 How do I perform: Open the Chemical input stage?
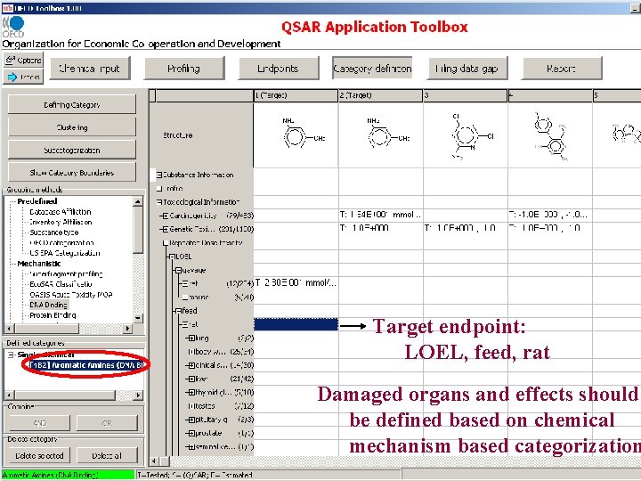click(x=90, y=69)
